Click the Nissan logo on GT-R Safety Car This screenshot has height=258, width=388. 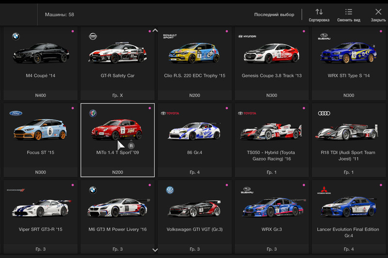(93, 36)
